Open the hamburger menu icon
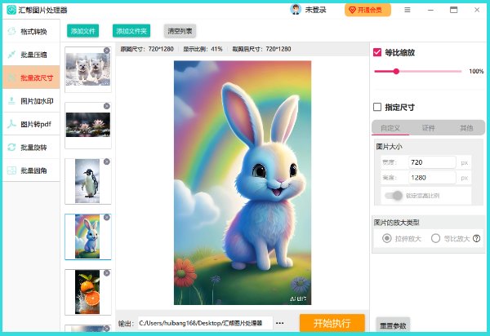Screen dimensions: 490x336 [x=408, y=10]
